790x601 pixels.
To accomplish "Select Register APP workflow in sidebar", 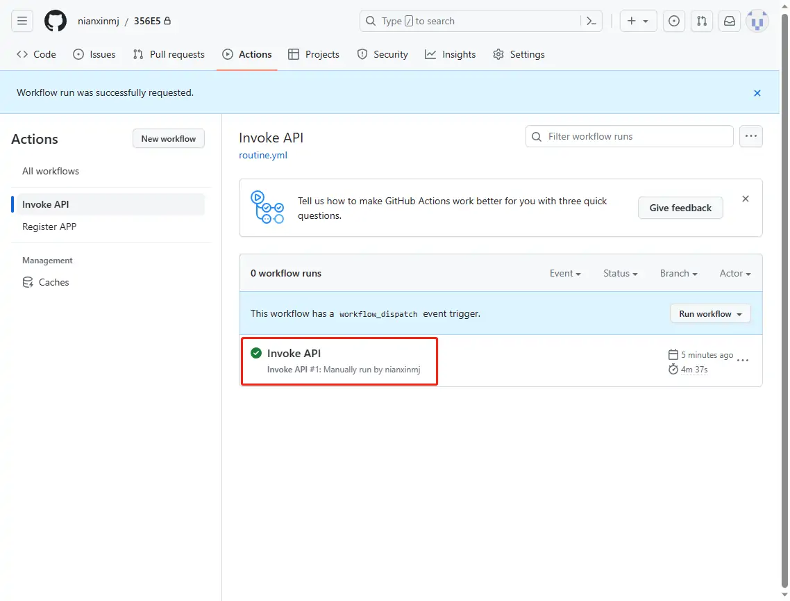I will pos(49,227).
